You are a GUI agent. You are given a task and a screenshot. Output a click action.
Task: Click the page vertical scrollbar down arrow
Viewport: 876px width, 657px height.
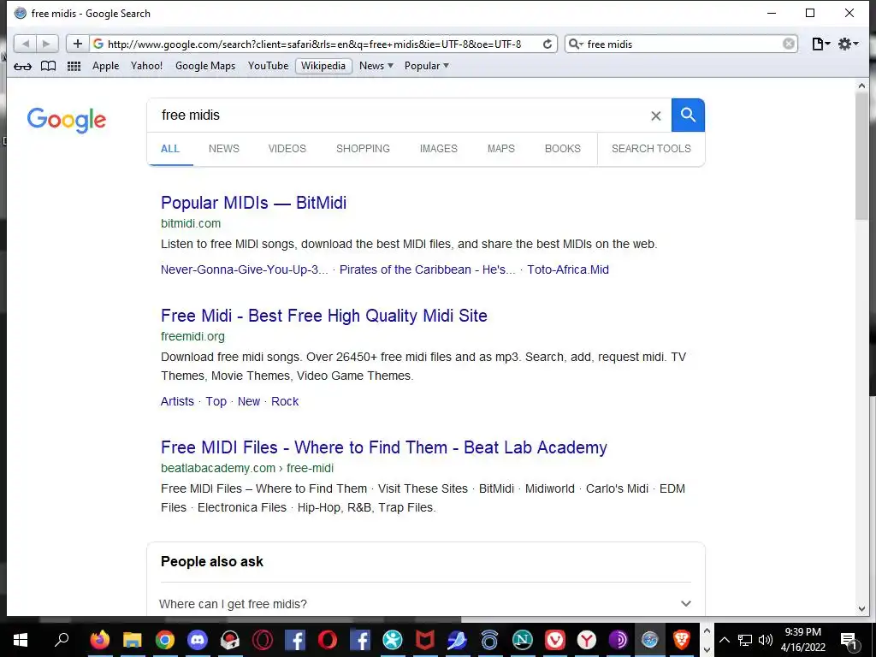[861, 608]
